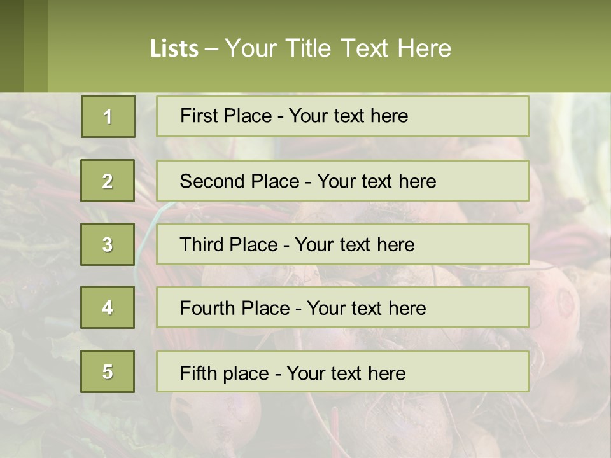Select the number 4 box
611x458 pixels.
(108, 307)
